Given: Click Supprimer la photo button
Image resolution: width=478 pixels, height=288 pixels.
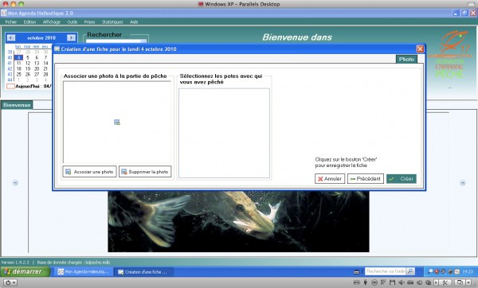Looking at the screenshot, I should 145,172.
